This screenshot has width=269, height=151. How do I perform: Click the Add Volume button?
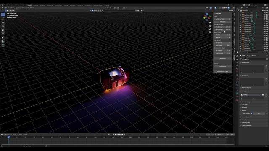[x=222, y=66]
